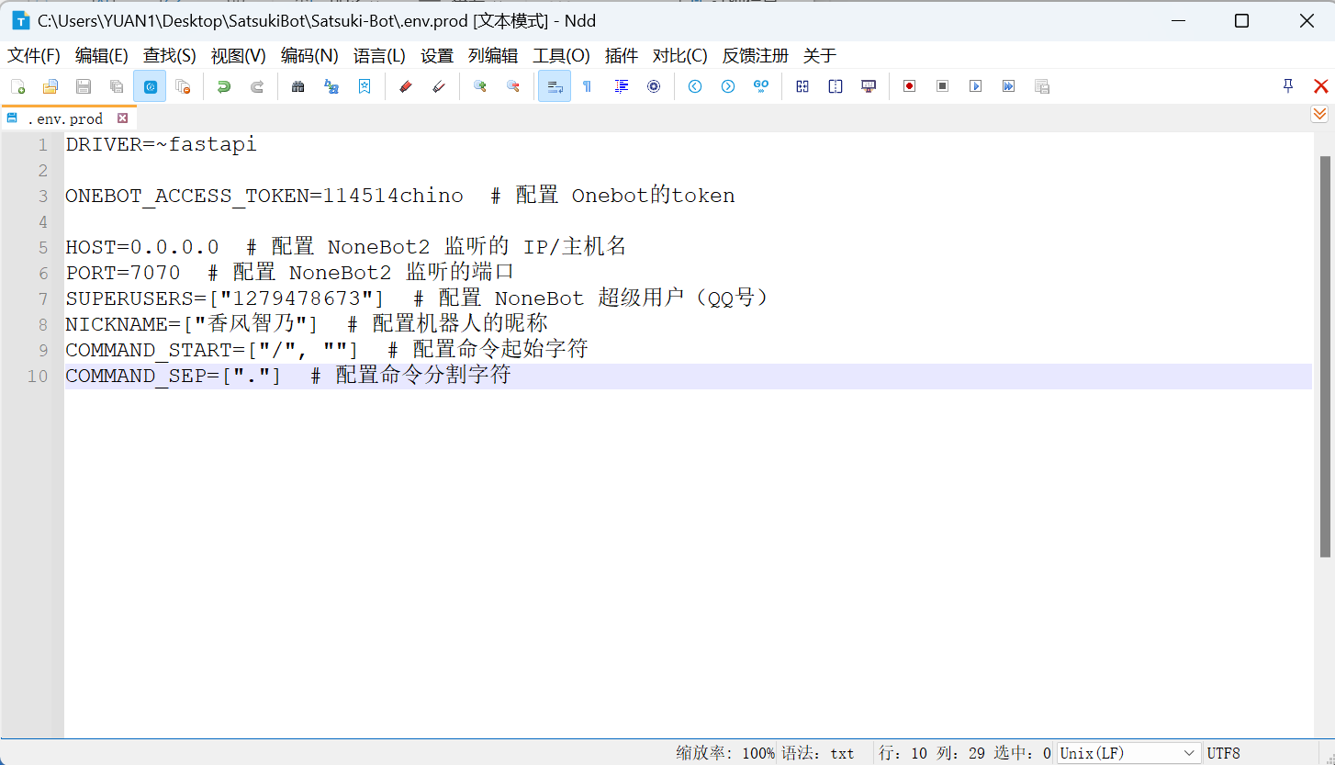Image resolution: width=1335 pixels, height=765 pixels.
Task: Click run macro multiple times icon
Action: point(1009,86)
